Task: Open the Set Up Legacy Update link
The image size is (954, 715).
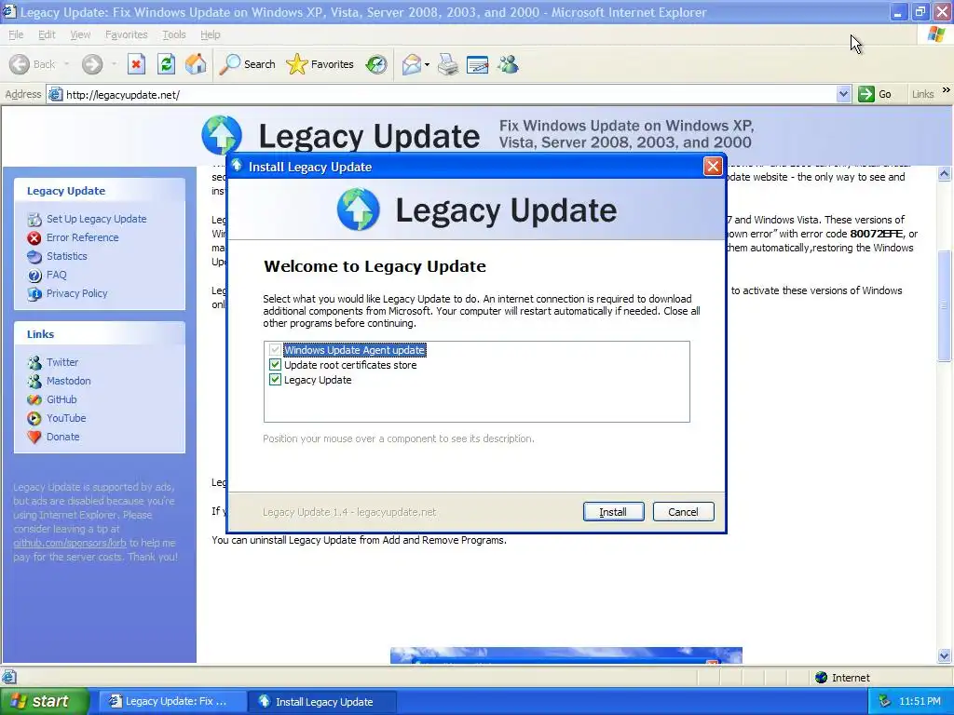Action: coord(97,219)
